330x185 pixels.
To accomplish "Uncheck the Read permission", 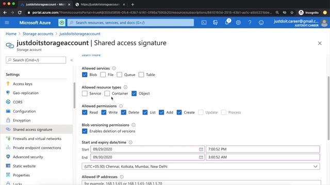I will (85, 113).
